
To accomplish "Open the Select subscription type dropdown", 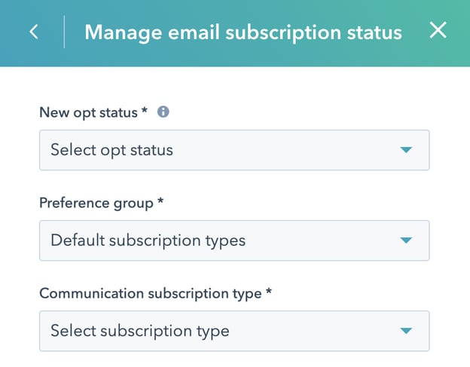I will click(233, 331).
